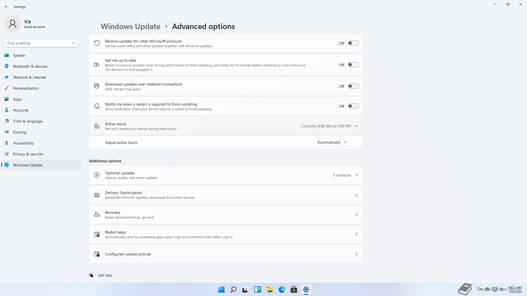Click the search magnifier in Find a setting

pyautogui.click(x=74, y=43)
